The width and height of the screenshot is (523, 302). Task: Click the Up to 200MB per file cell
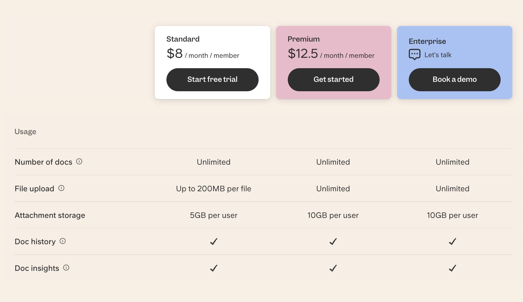tap(213, 189)
